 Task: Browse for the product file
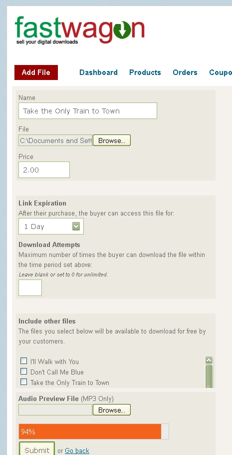[112, 140]
